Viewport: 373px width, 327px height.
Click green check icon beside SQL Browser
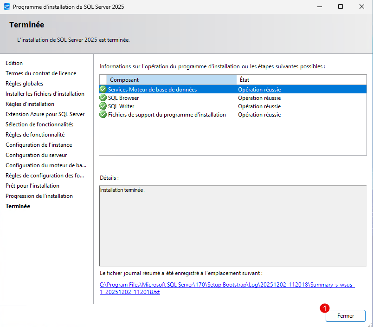tap(103, 98)
